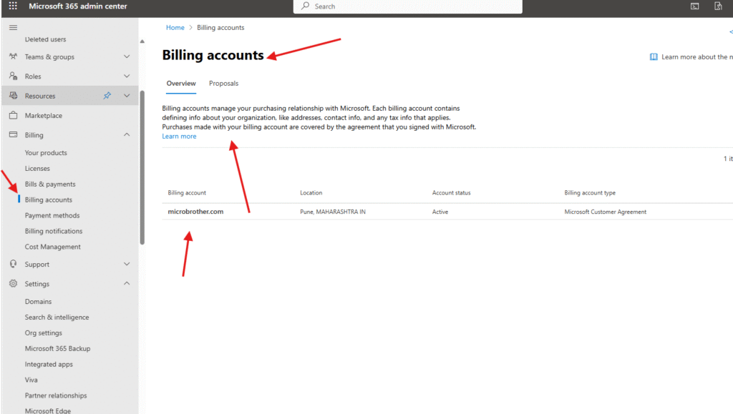The width and height of the screenshot is (733, 414).
Task: Collapse the Settings section chevron
Action: coord(127,284)
